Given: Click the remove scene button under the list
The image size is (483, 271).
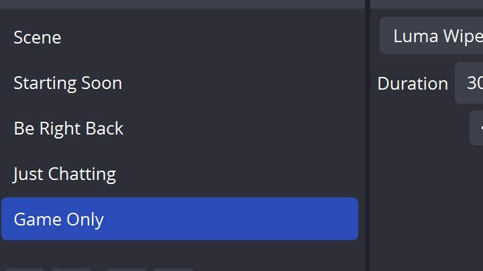Looking at the screenshot, I should click(72, 269).
